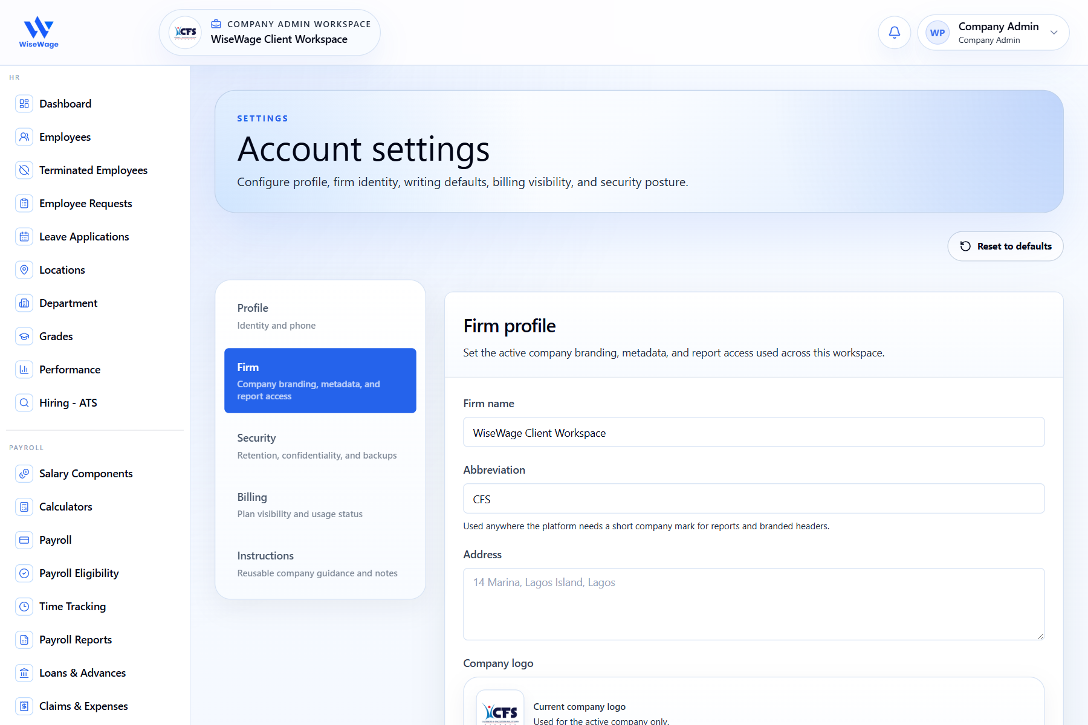Viewport: 1088px width, 725px height.
Task: Click the Salary Components icon
Action: (24, 474)
